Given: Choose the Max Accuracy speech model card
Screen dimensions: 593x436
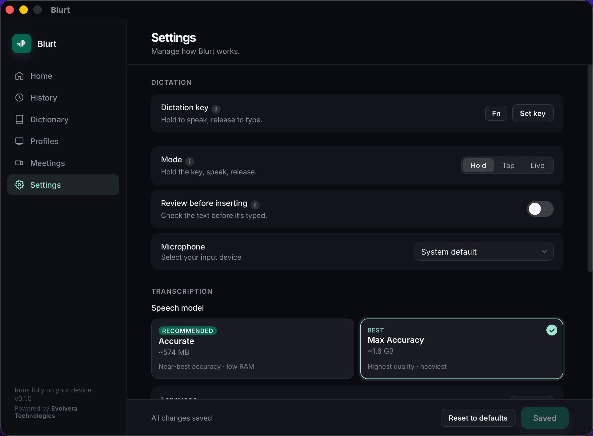Looking at the screenshot, I should [x=462, y=349].
